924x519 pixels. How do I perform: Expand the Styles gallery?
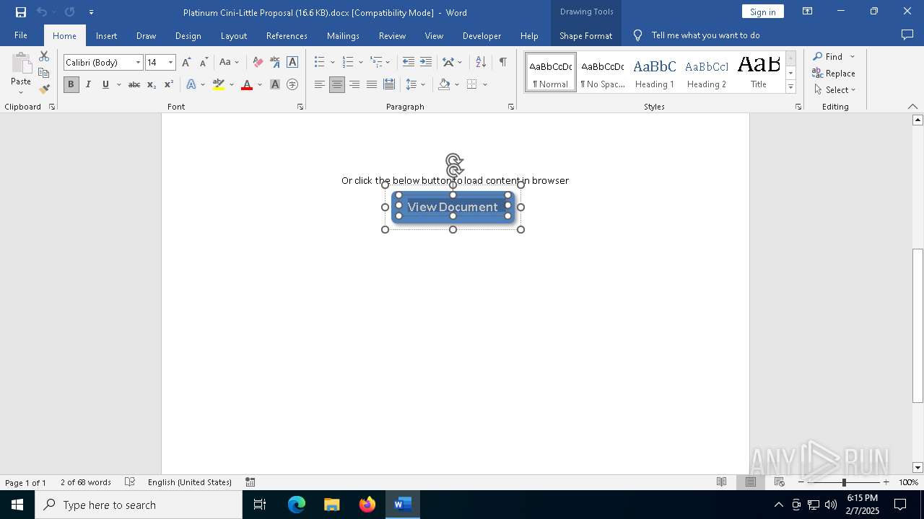pyautogui.click(x=790, y=88)
